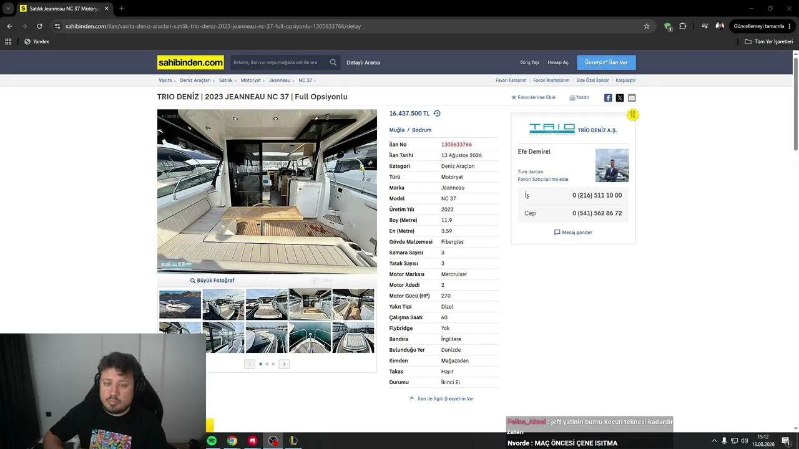Viewport: 799px width, 449px height.
Task: Open the Deniz Araçları breadcrumb
Action: tap(195, 80)
